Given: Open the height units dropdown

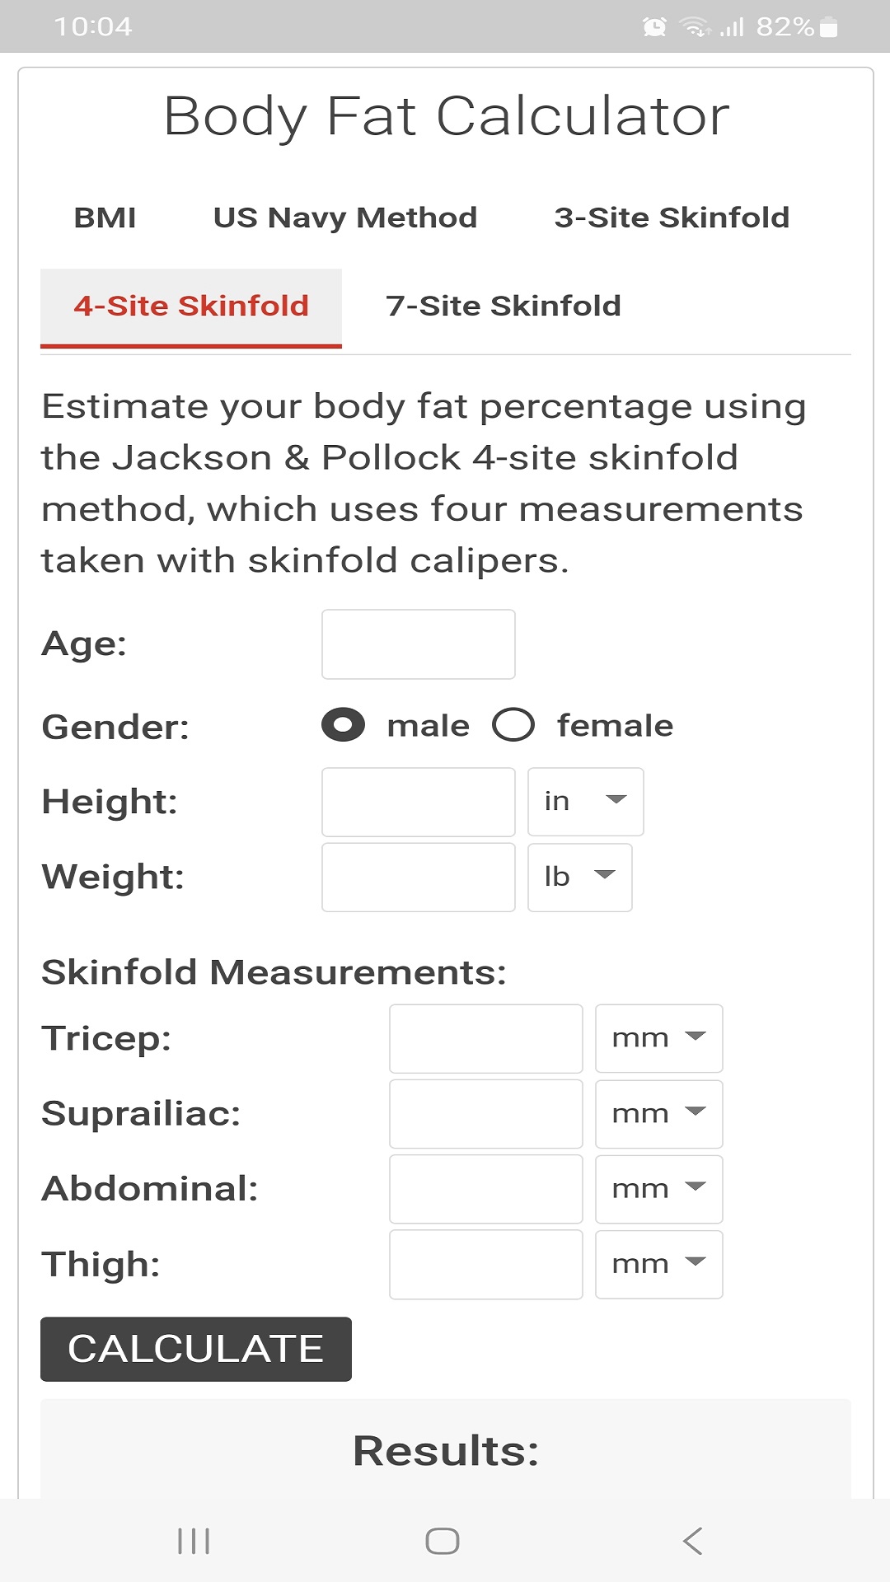Looking at the screenshot, I should pos(585,802).
